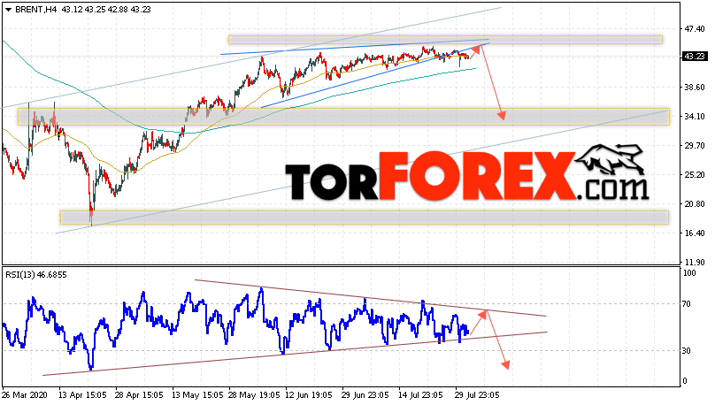This screenshot has width=715, height=405.
Task: Click the RSI level 100 label
Action: pos(689,273)
